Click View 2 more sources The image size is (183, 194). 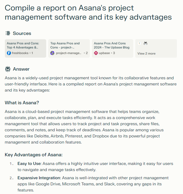[156, 48]
